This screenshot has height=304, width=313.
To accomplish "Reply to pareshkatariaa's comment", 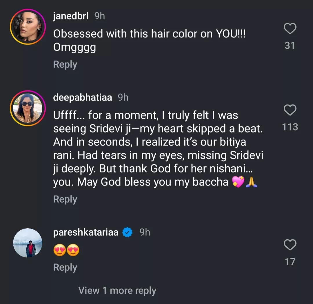I will pos(65,267).
